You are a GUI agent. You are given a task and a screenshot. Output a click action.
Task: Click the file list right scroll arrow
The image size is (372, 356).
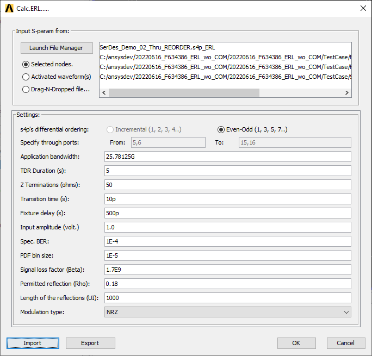click(347, 93)
